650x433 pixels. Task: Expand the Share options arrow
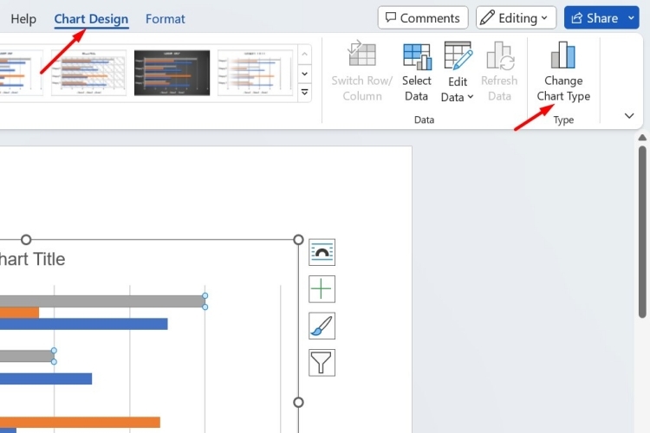point(631,18)
